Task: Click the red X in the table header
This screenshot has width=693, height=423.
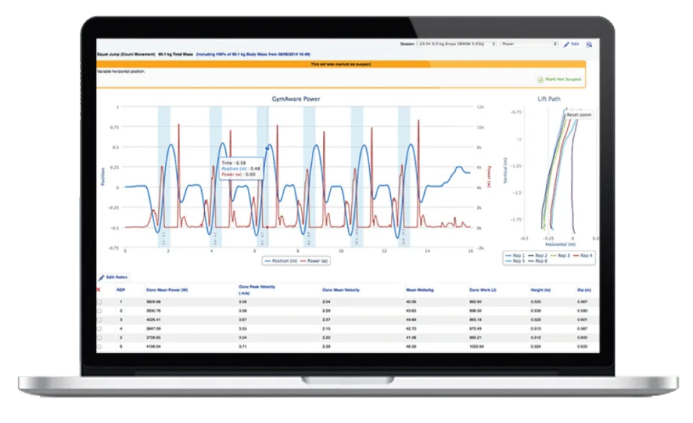Action: (99, 290)
